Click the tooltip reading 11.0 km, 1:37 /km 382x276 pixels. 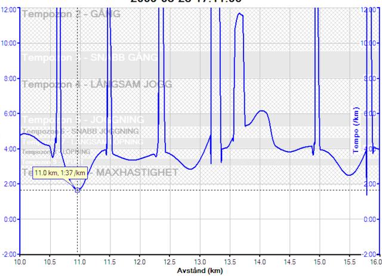60,173
